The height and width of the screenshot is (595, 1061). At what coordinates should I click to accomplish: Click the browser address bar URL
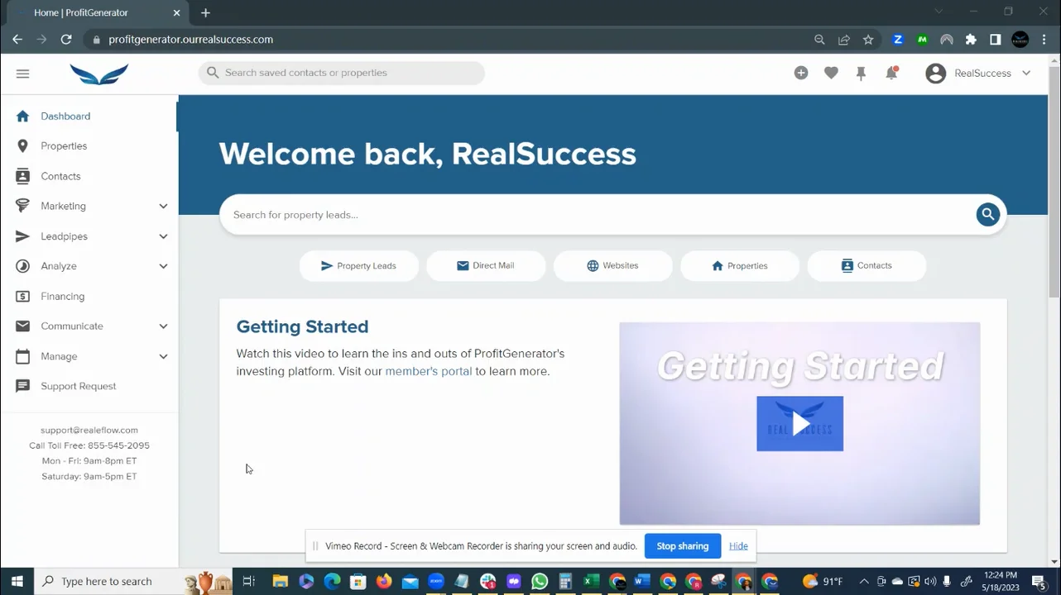pos(190,40)
